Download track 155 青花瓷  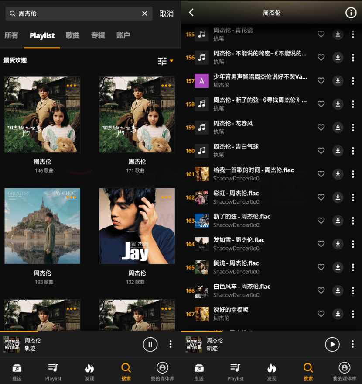click(338, 34)
